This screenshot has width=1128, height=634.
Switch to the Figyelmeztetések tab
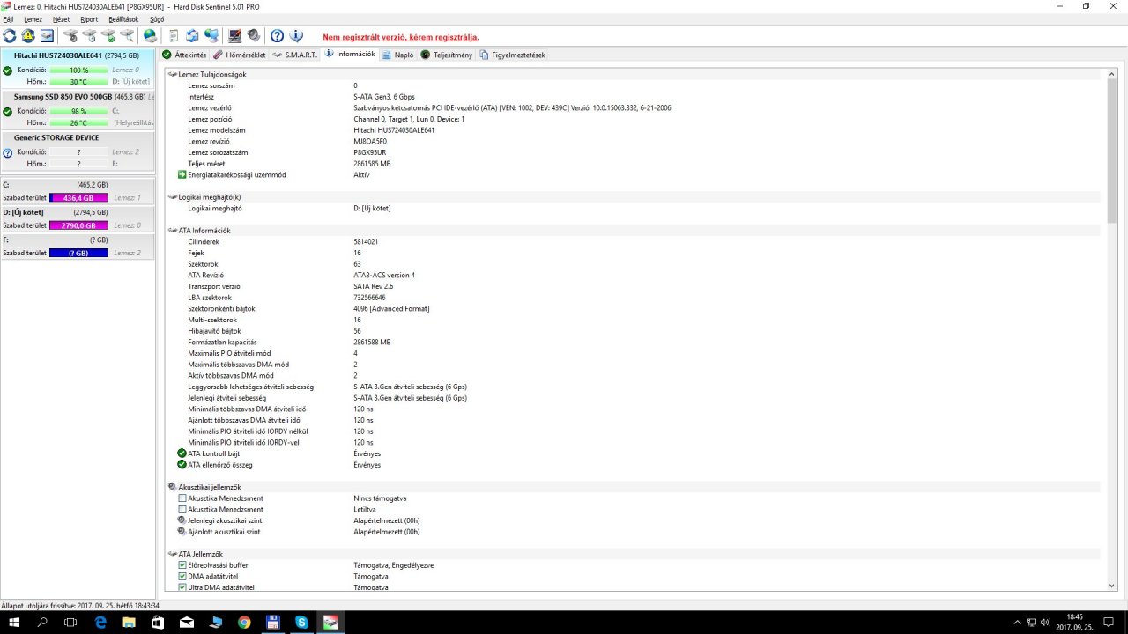513,55
